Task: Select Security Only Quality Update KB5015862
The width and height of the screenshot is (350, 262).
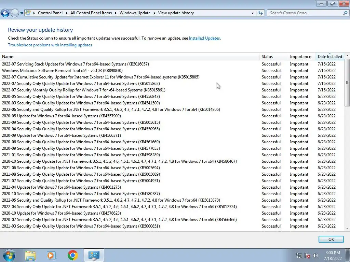Action: click(172, 84)
